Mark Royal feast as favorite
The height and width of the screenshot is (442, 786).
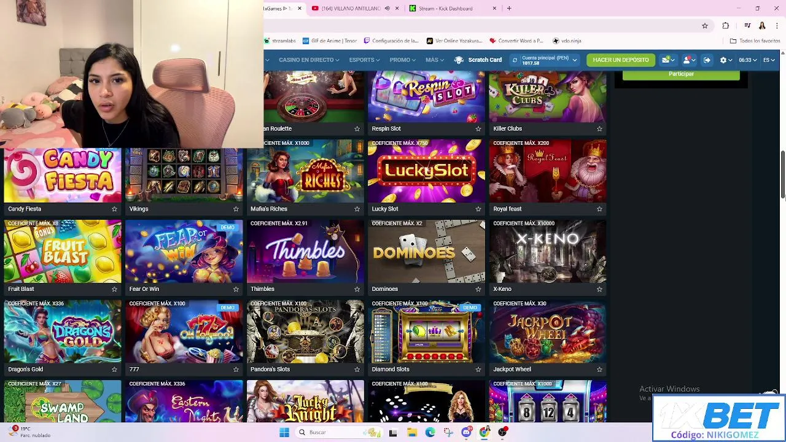point(599,209)
